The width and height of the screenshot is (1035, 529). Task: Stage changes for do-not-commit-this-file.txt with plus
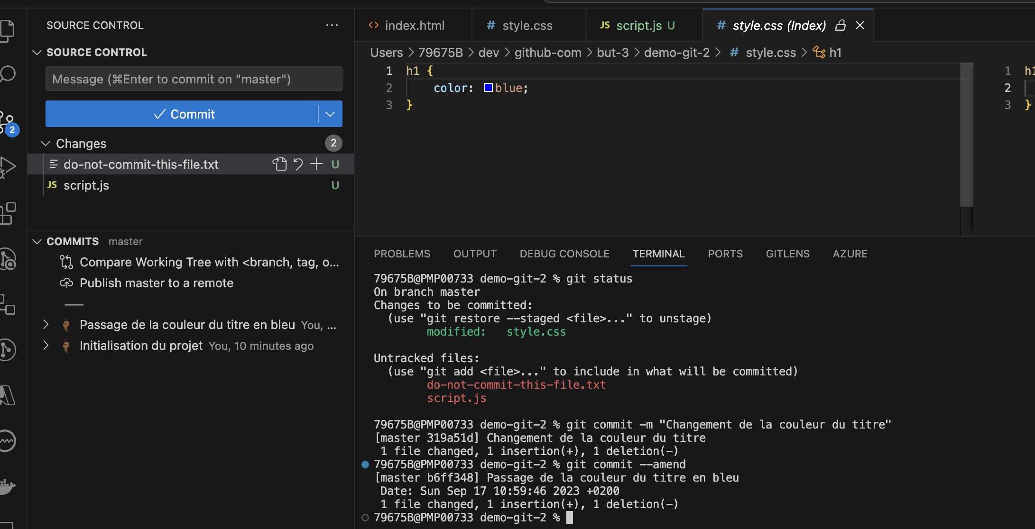pyautogui.click(x=316, y=164)
